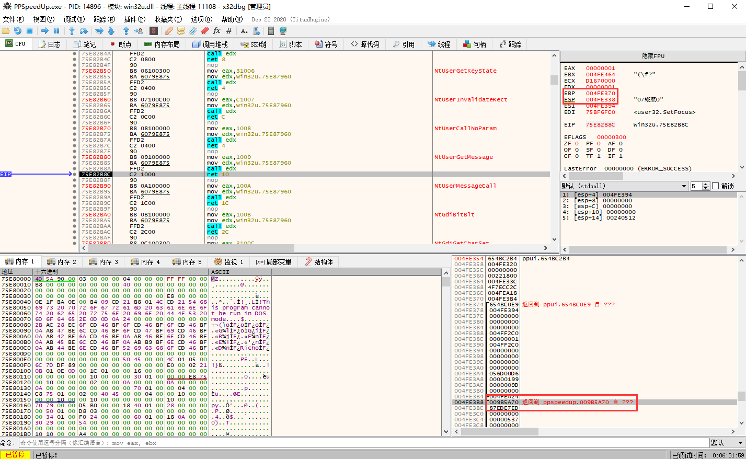746x459 pixels.
Task: Open the Scylla plugin icon
Action: (154, 31)
